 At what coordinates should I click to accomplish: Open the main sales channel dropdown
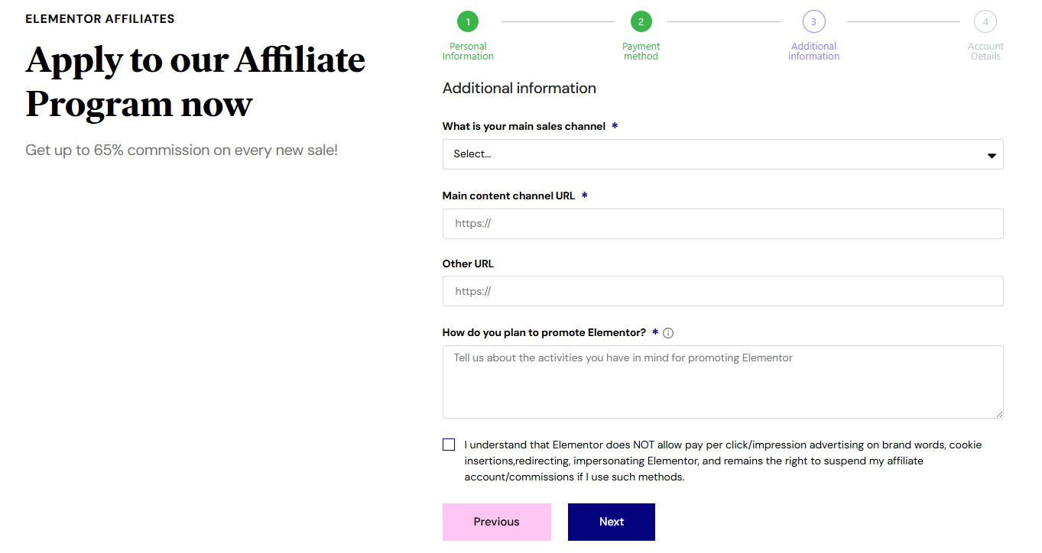[722, 154]
